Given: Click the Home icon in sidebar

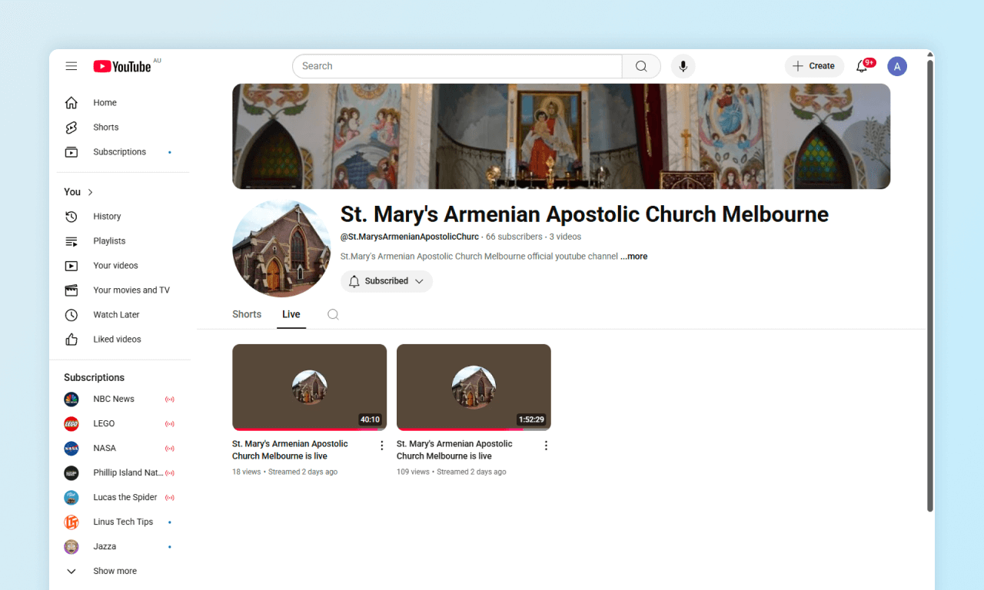Looking at the screenshot, I should point(71,103).
